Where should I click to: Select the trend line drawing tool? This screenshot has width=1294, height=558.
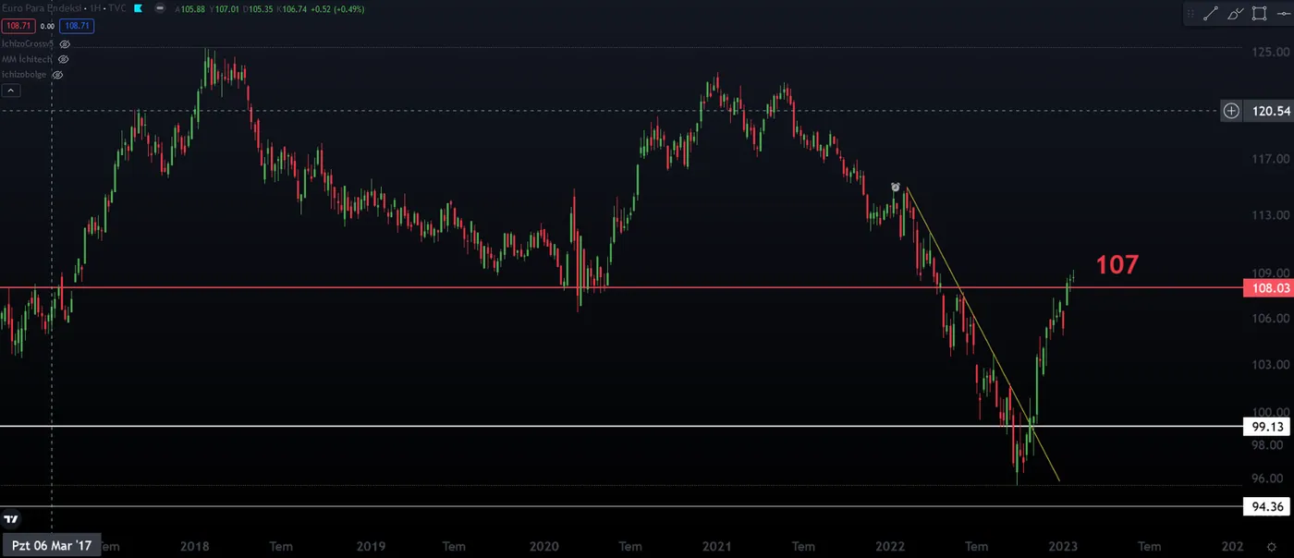pos(1211,13)
